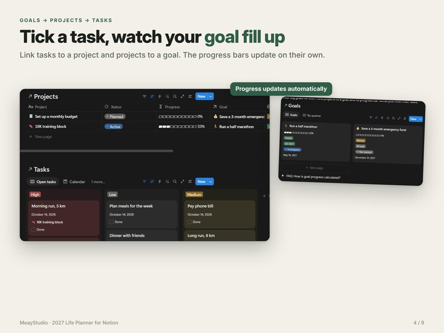This screenshot has width=444, height=333.
Task: Click the search icon in Goals toolbar
Action: click(x=393, y=118)
